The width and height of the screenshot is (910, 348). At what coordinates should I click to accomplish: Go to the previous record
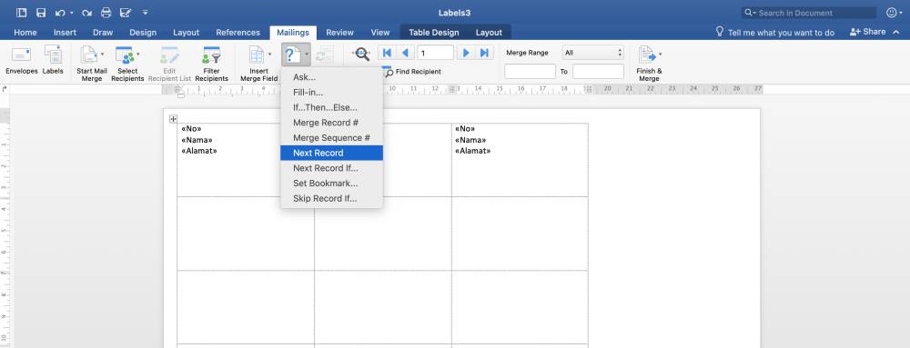(x=405, y=53)
